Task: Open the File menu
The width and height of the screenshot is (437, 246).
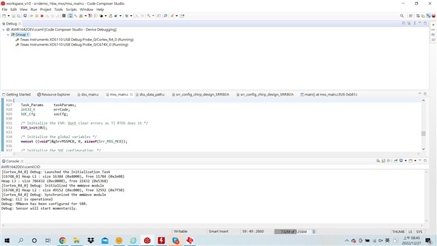Action: (x=5, y=10)
